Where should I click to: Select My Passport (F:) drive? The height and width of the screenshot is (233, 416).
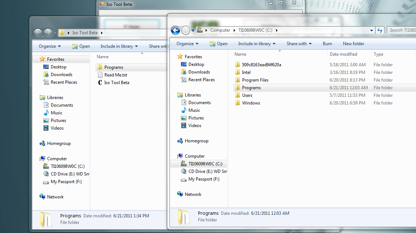click(203, 179)
